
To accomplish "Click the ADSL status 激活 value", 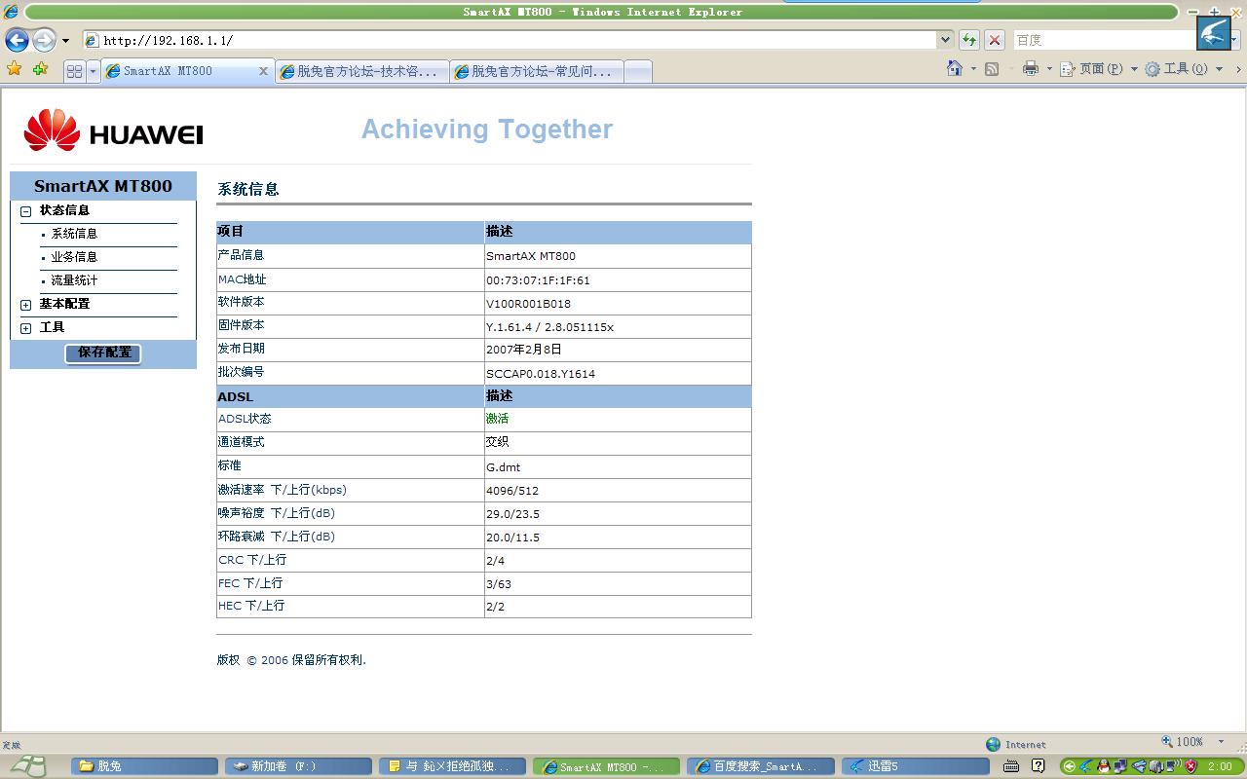I will tap(497, 419).
